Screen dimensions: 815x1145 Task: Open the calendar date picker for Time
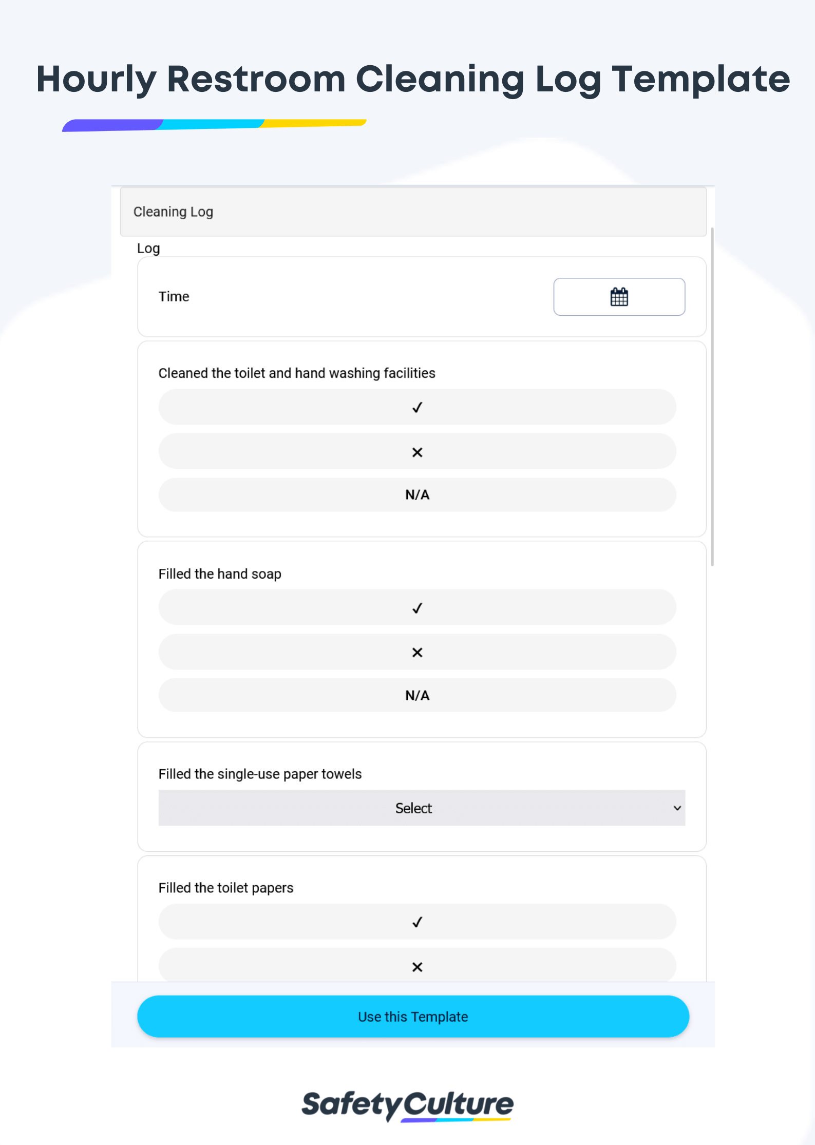[x=618, y=297]
